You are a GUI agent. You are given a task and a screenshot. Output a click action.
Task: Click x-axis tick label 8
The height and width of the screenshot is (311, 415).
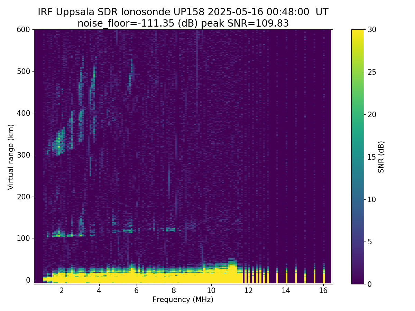(x=174, y=291)
